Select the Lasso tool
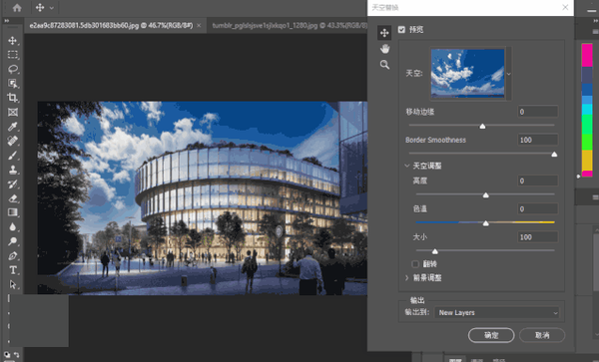Image resolution: width=599 pixels, height=362 pixels. pos(13,69)
